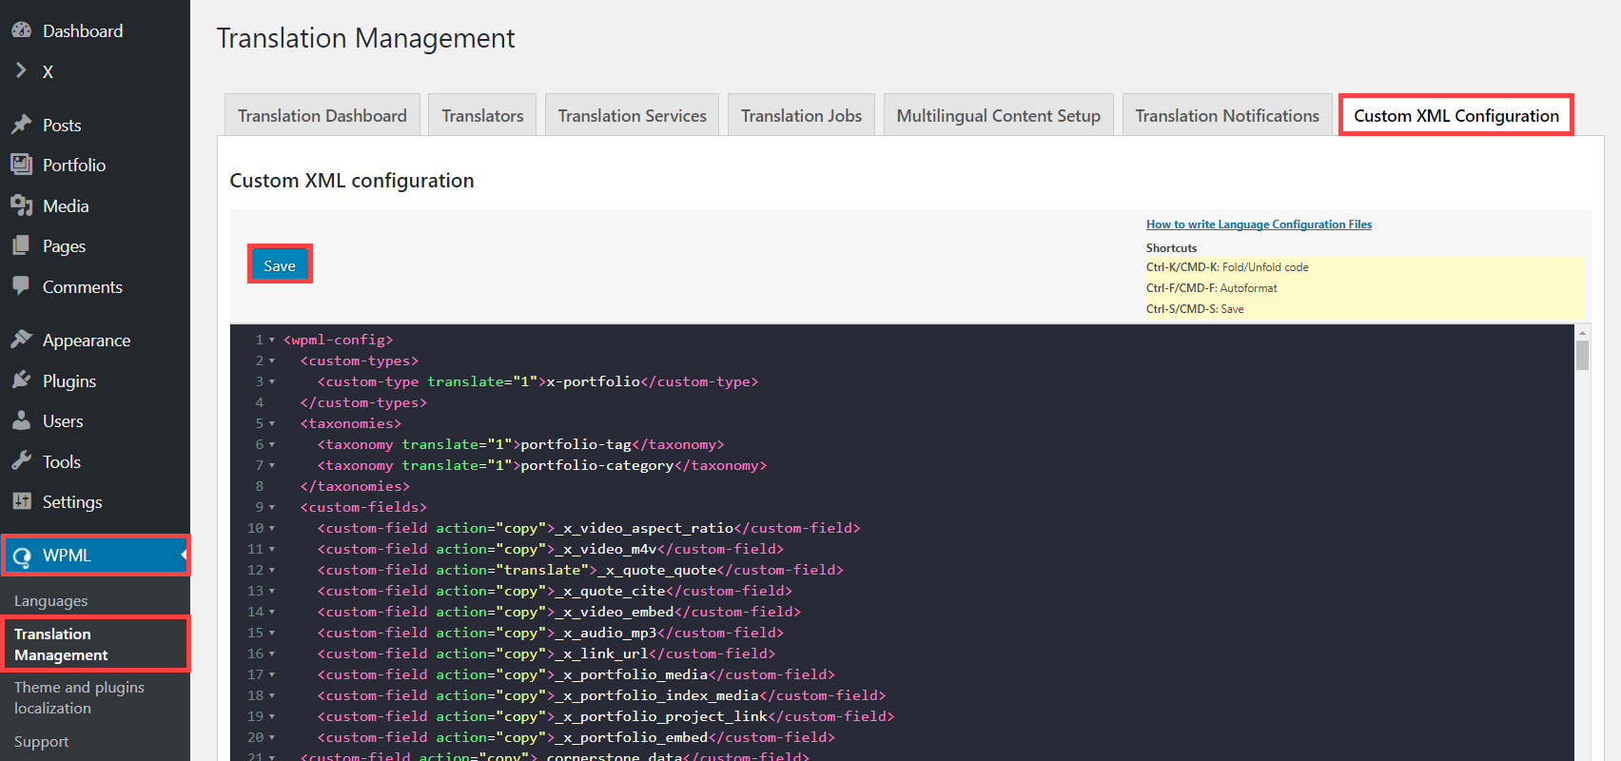Place cursor on portfolio-tag taxonomy line
The image size is (1621, 761).
(520, 444)
